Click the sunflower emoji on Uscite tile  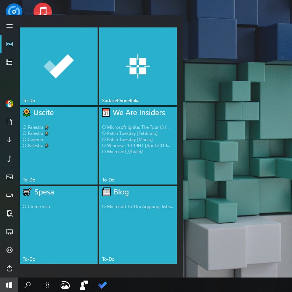tap(27, 113)
